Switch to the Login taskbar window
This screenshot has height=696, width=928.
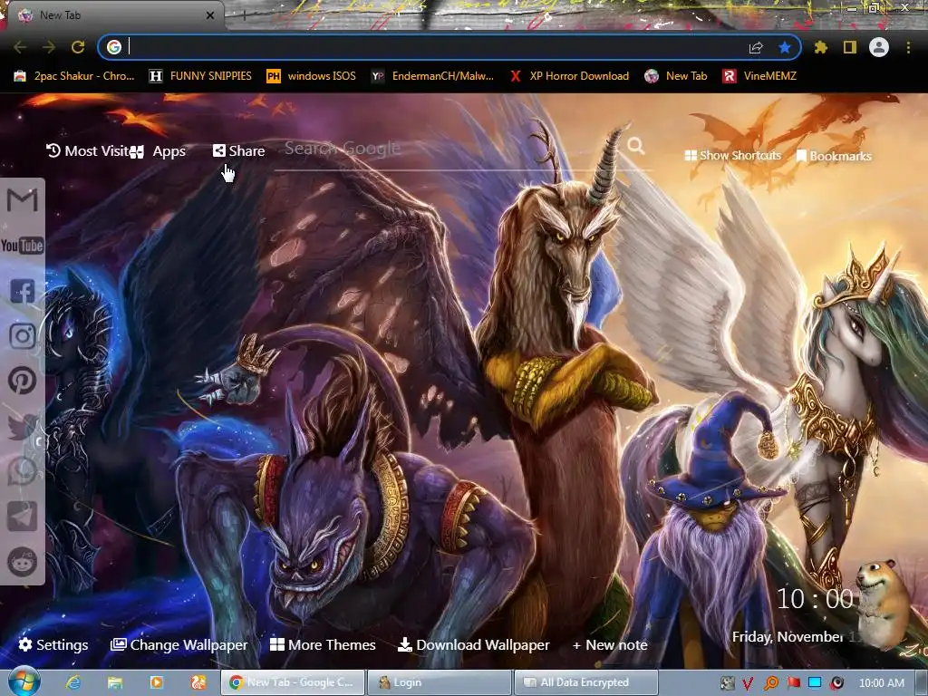tap(440, 682)
